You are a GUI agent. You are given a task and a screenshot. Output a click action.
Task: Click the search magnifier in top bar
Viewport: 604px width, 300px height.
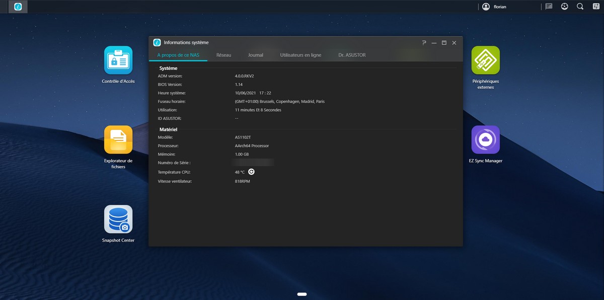580,7
